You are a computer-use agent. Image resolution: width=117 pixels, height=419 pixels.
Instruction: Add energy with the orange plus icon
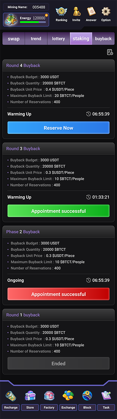46,15
